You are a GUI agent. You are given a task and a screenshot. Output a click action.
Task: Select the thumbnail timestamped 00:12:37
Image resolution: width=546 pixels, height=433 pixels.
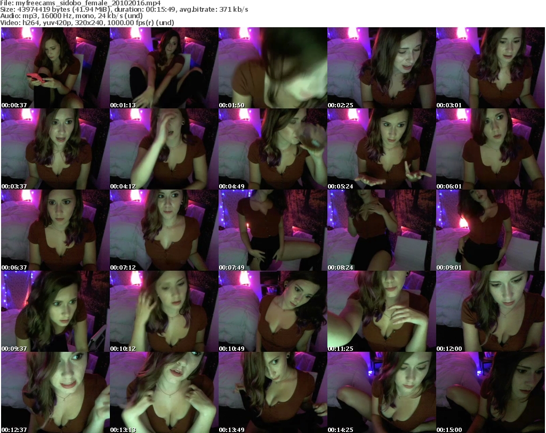click(55, 392)
